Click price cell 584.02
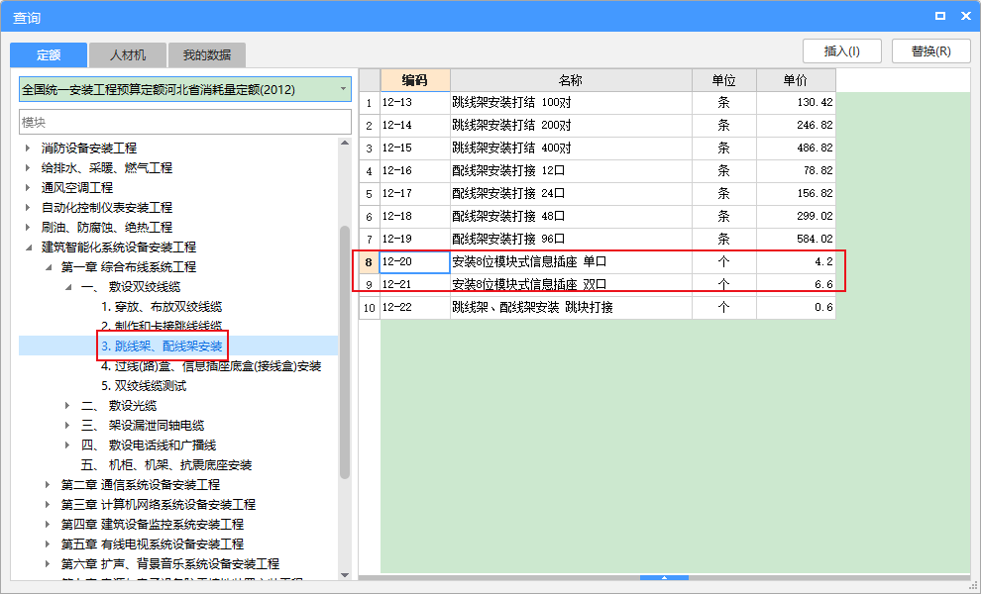Screen dimensions: 981x594 click(x=796, y=239)
